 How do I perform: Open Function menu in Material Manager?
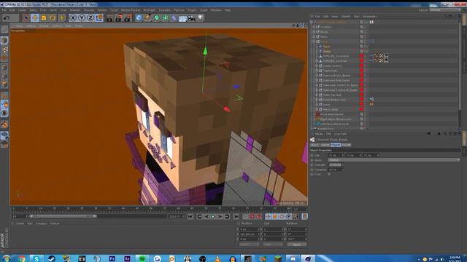[x=42, y=223]
